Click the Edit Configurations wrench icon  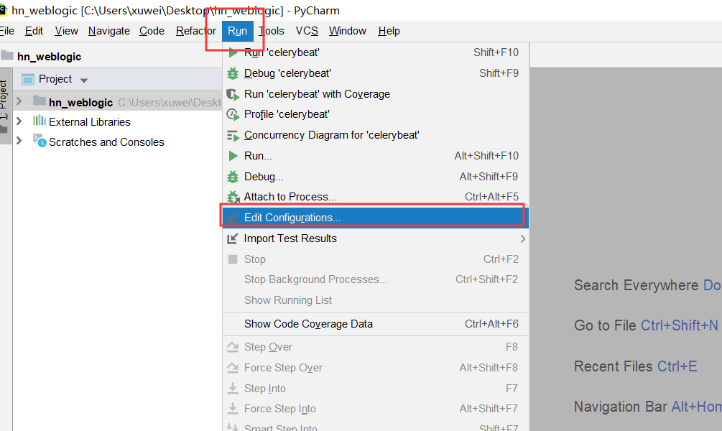point(231,216)
